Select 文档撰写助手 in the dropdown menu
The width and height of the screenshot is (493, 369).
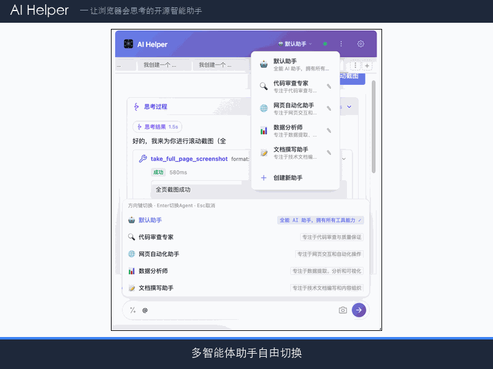click(295, 153)
